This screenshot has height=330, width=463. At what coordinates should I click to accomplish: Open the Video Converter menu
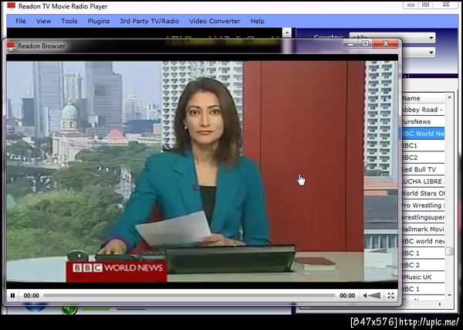pos(215,21)
